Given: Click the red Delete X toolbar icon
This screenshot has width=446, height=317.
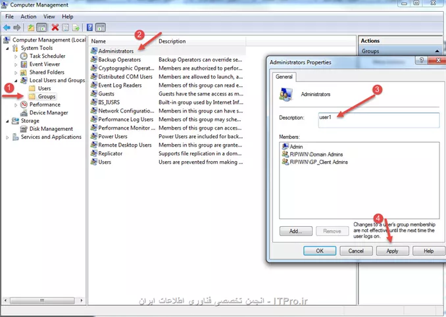Looking at the screenshot, I should click(x=55, y=28).
